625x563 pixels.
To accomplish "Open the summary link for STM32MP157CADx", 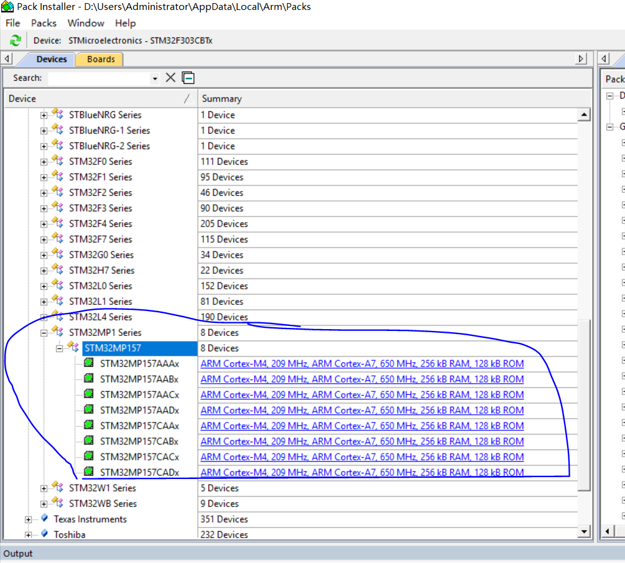I will coord(362,473).
